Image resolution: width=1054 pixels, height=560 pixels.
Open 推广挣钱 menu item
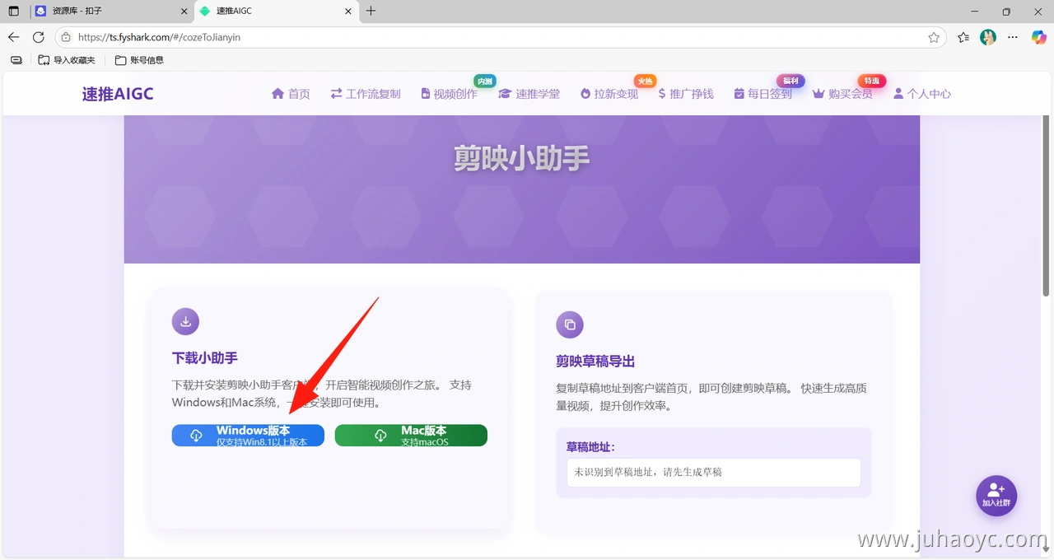click(x=686, y=94)
